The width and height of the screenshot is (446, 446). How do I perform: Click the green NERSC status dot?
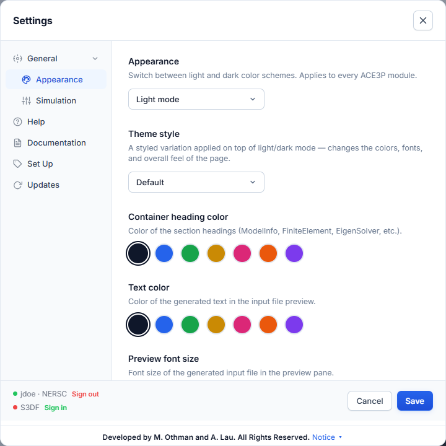(15, 394)
